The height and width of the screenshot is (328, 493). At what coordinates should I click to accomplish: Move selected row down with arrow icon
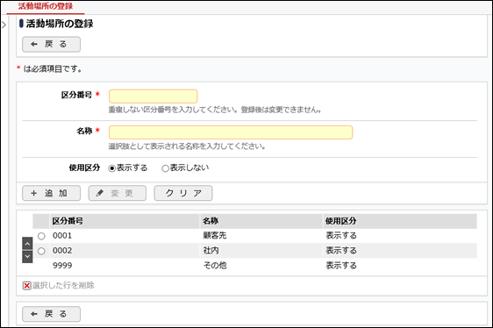pos(27,257)
